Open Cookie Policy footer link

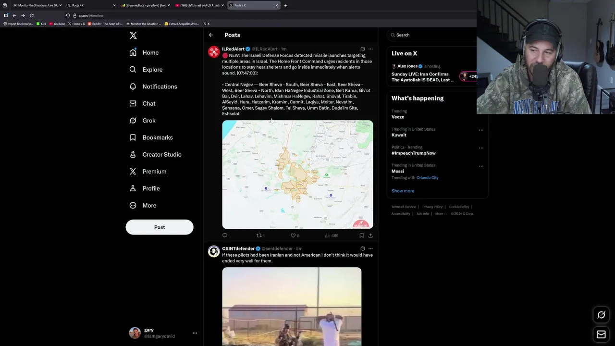coord(459,207)
